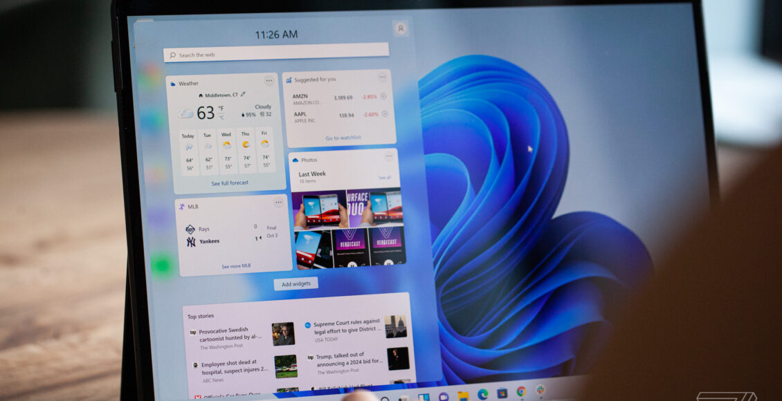Open Photos widget more options menu
Image resolution: width=782 pixels, height=401 pixels.
click(389, 156)
